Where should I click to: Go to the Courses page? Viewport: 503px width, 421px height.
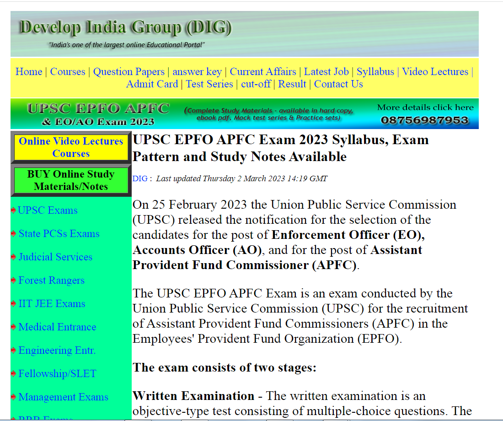click(x=68, y=71)
